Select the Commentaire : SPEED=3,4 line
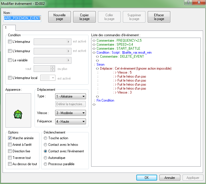 [113, 45]
